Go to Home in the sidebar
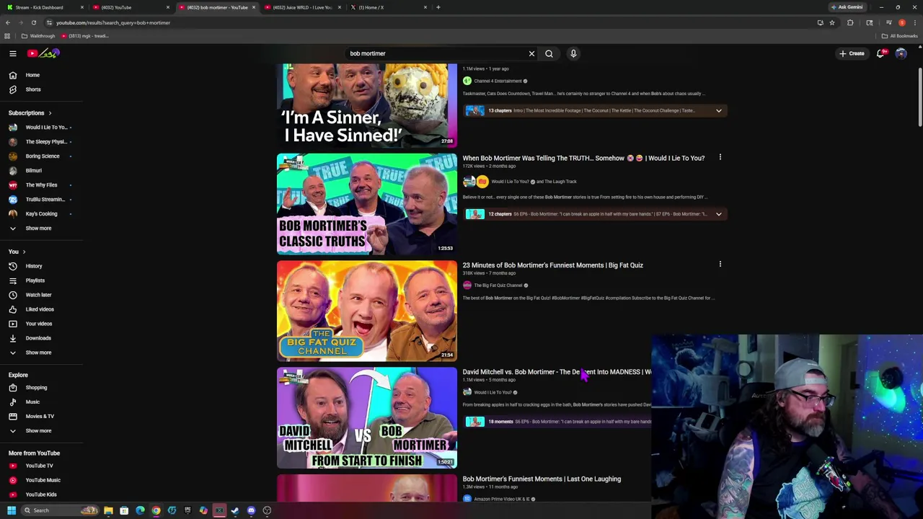Screen dimensions: 923x519 [32, 75]
